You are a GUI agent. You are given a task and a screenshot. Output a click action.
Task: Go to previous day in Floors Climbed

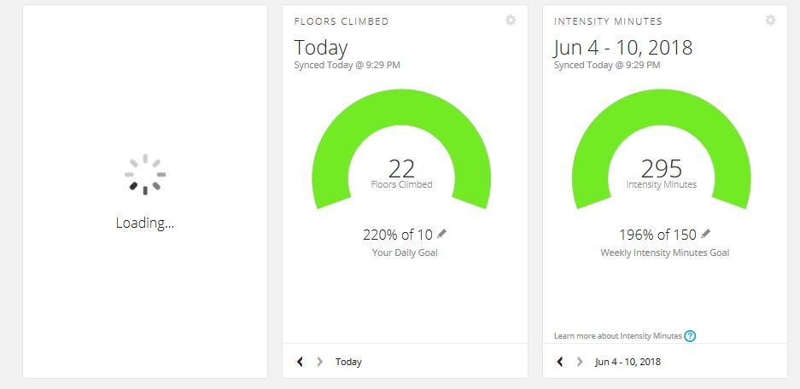pyautogui.click(x=301, y=362)
